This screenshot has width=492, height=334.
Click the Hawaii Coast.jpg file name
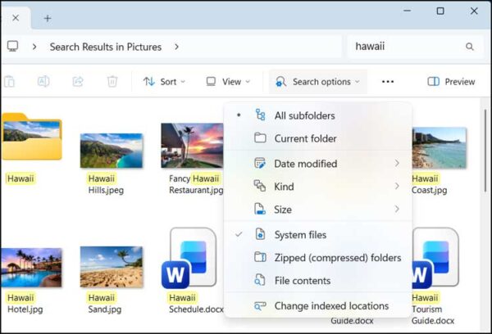pyautogui.click(x=429, y=184)
